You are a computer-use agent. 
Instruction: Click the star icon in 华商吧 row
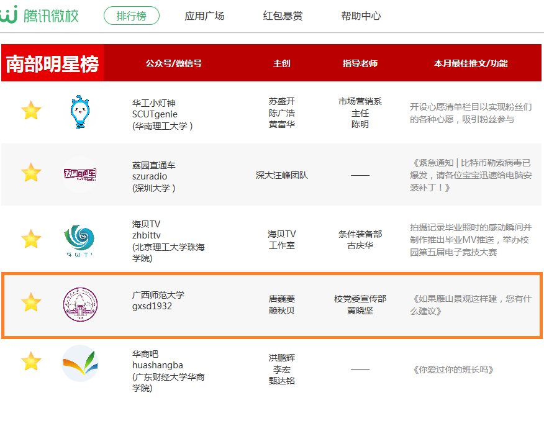[31, 361]
